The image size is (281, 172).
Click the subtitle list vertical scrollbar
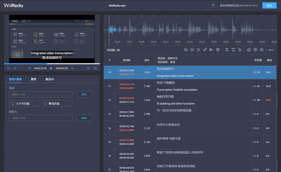[x=277, y=100]
